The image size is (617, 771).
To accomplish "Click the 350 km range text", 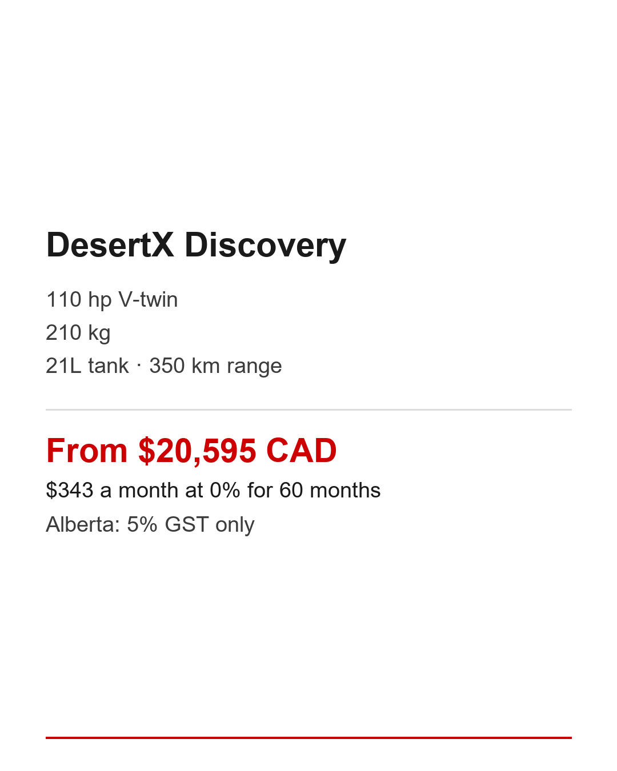I will (x=215, y=366).
